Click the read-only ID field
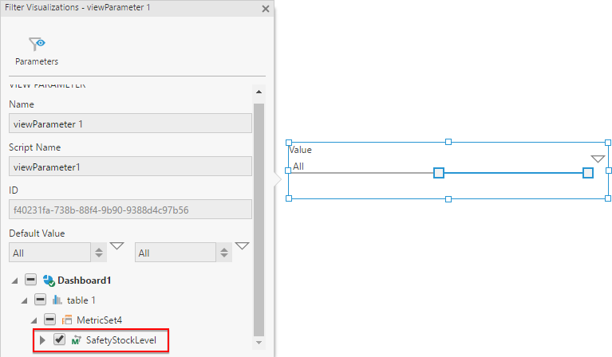The height and width of the screenshot is (357, 612). (x=130, y=210)
